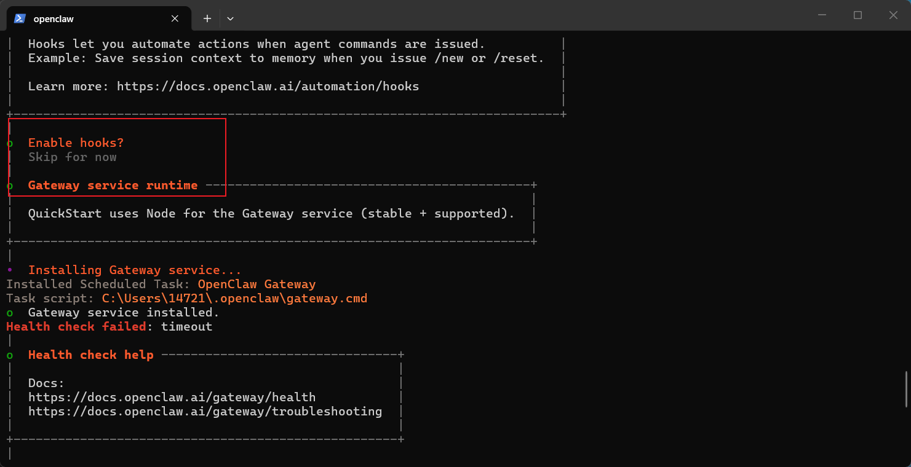Click the 'QuickStart uses Node' description line

pyautogui.click(x=271, y=213)
